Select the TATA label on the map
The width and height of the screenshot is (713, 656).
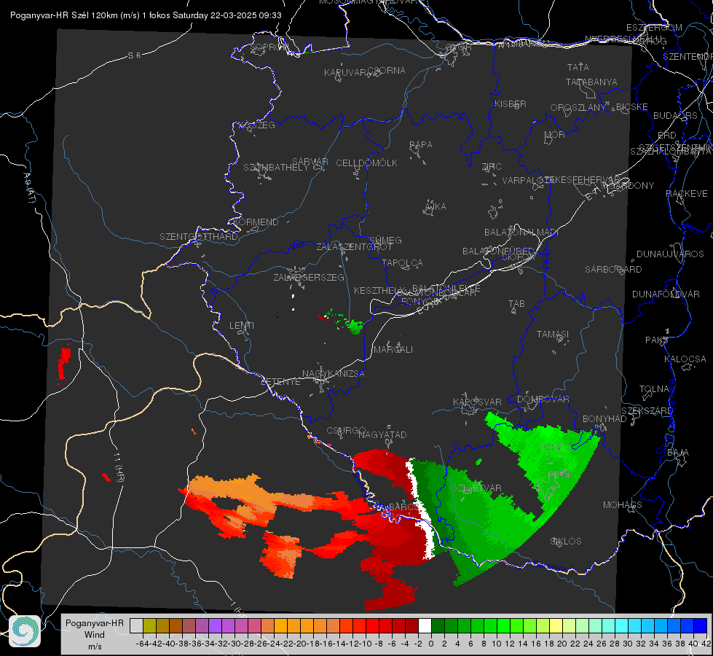tap(578, 67)
